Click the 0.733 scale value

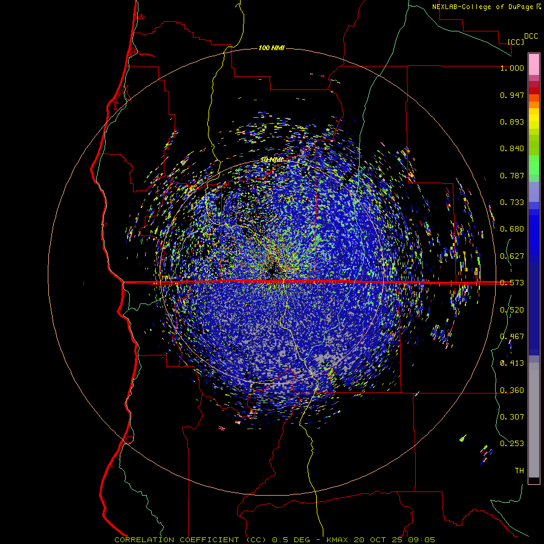point(512,202)
